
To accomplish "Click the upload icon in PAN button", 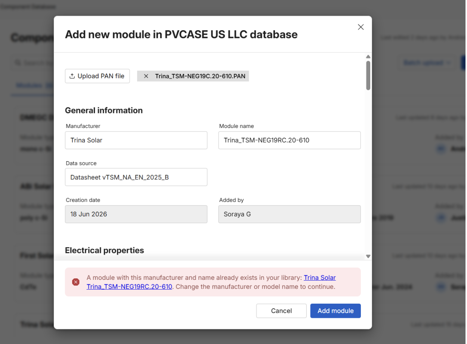I will click(72, 76).
